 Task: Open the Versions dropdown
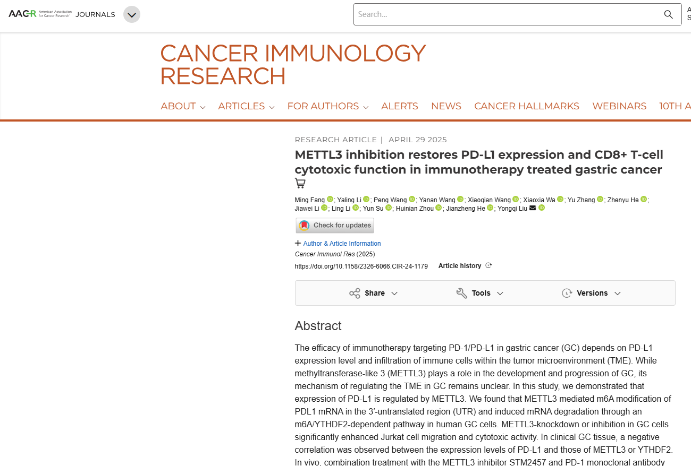591,293
